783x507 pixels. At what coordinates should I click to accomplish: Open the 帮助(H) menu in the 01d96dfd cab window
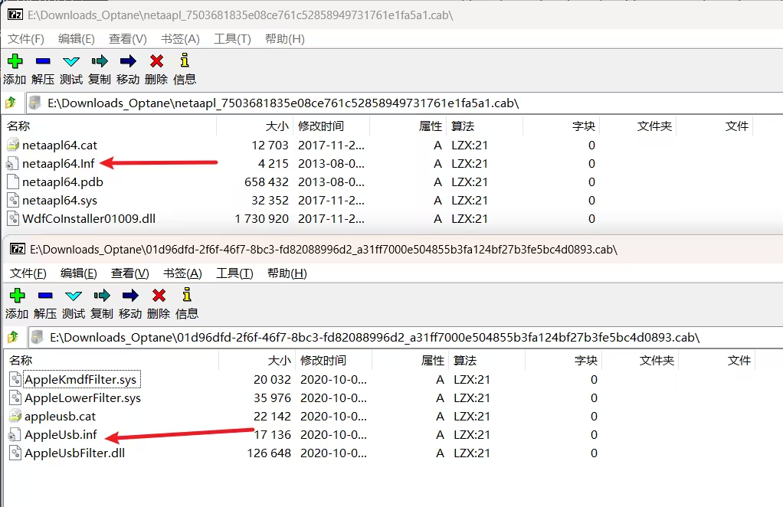tap(287, 273)
